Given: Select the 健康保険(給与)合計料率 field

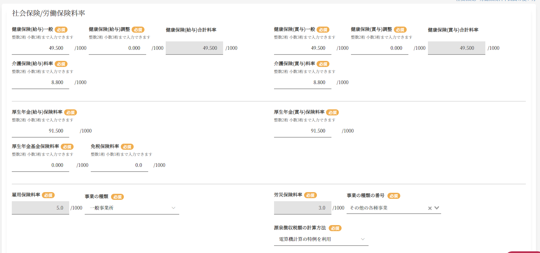Looking at the screenshot, I should coord(194,48).
